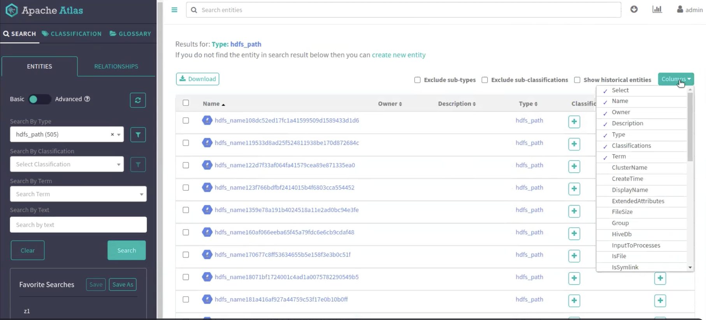Click the help icon next to Advanced
The width and height of the screenshot is (706, 320).
[x=87, y=99]
